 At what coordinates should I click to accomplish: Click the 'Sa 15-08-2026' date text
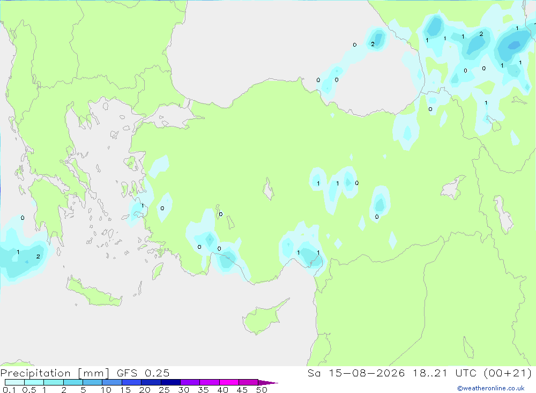356,373
